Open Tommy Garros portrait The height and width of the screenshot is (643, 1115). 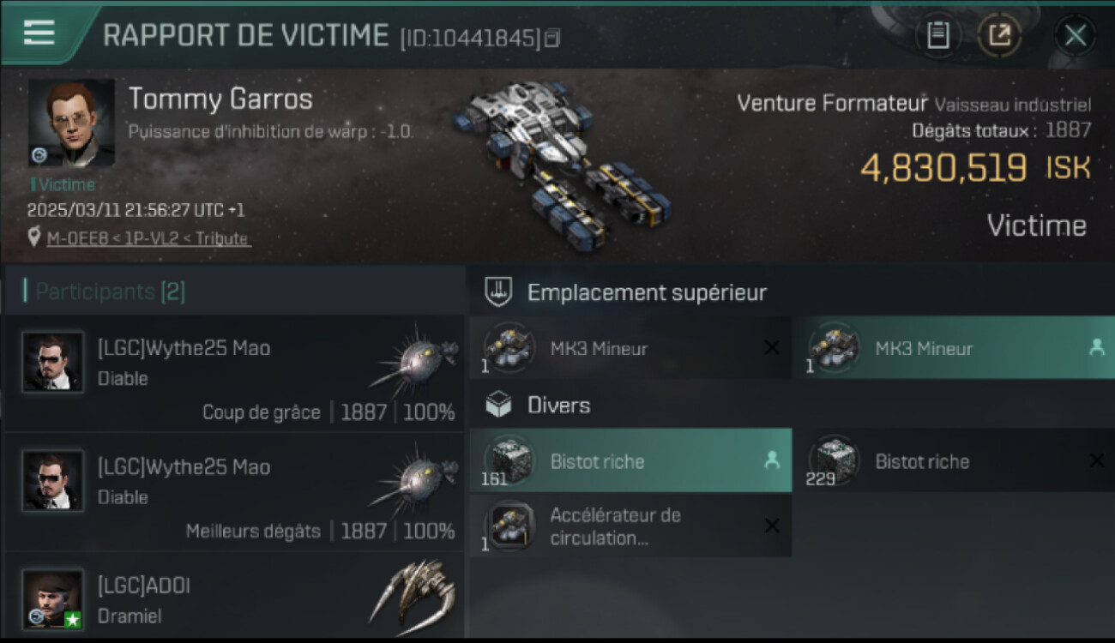71,123
